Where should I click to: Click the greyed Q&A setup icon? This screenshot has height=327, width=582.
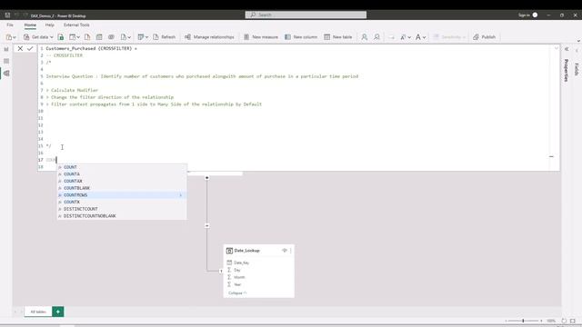(392, 37)
